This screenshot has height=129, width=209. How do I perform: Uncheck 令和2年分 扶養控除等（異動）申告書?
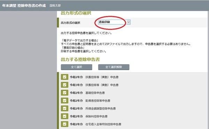pos(64,77)
